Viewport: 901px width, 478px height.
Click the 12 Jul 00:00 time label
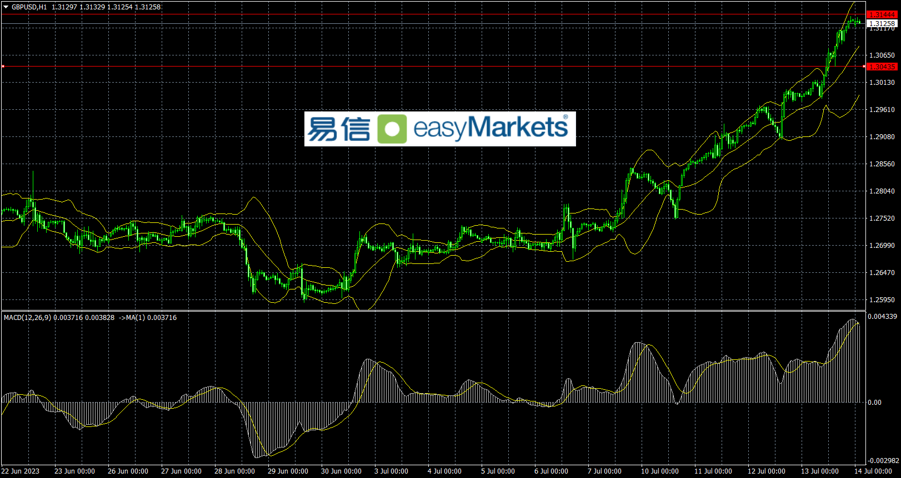767,471
